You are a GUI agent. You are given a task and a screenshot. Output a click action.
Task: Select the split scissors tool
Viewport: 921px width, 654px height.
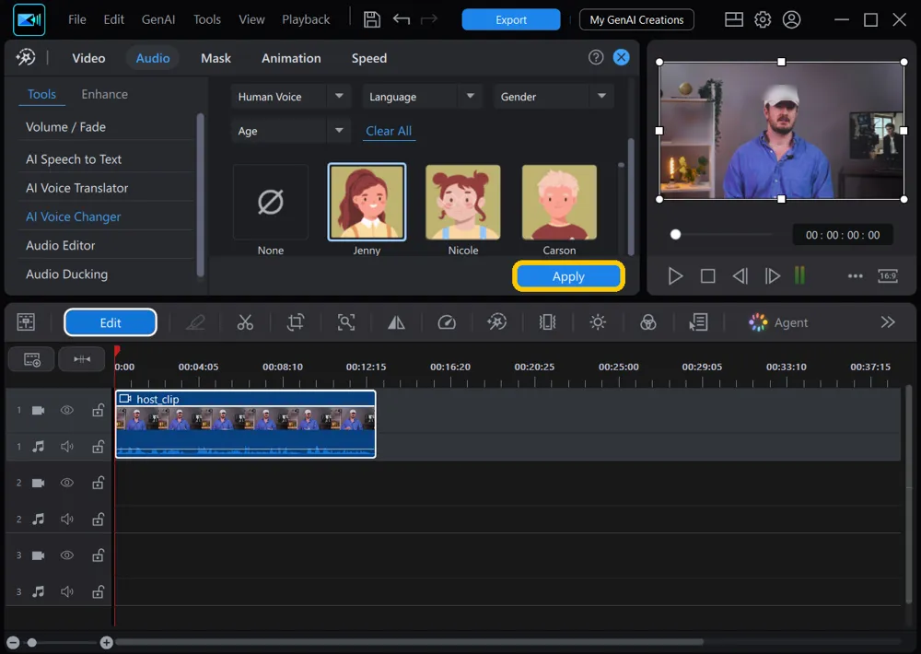point(245,322)
